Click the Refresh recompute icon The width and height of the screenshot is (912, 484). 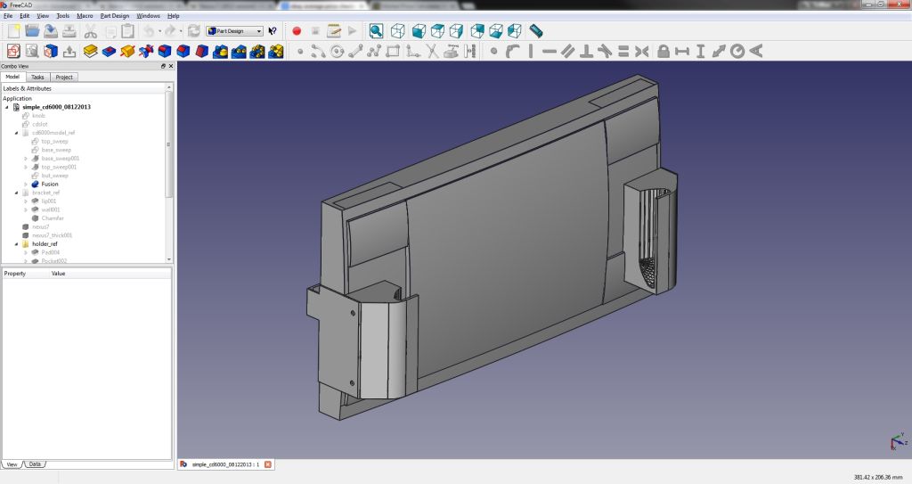[193, 31]
